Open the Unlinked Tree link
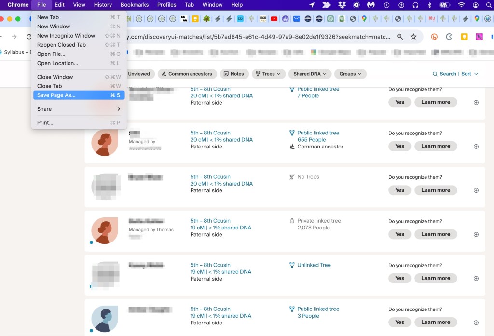This screenshot has width=494, height=336. click(314, 265)
